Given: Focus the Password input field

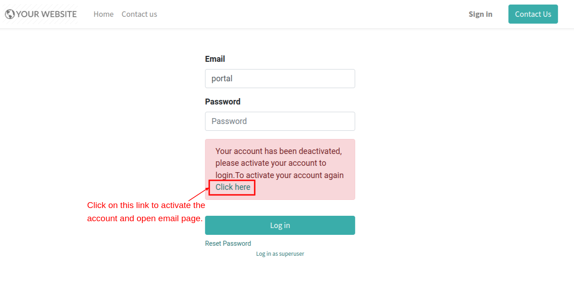Looking at the screenshot, I should (280, 121).
